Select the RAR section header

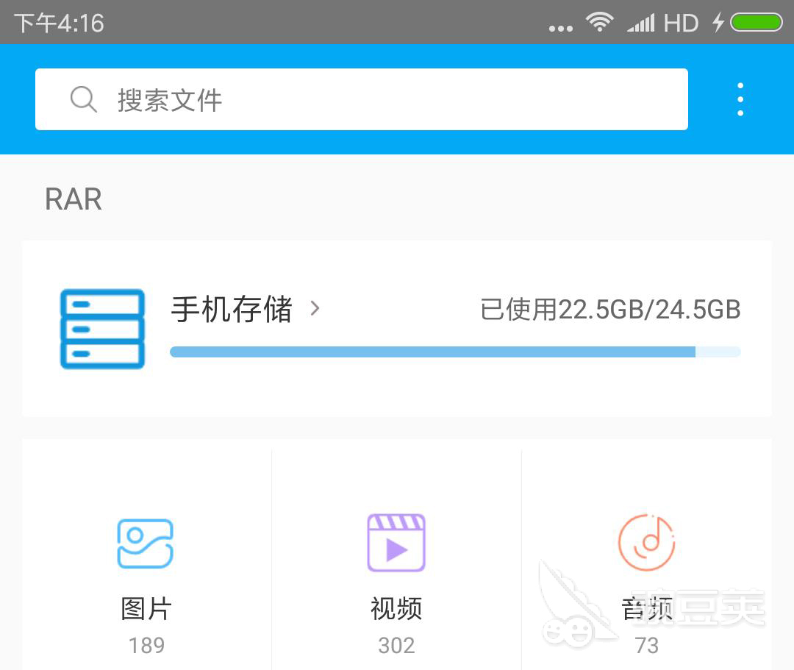click(73, 199)
